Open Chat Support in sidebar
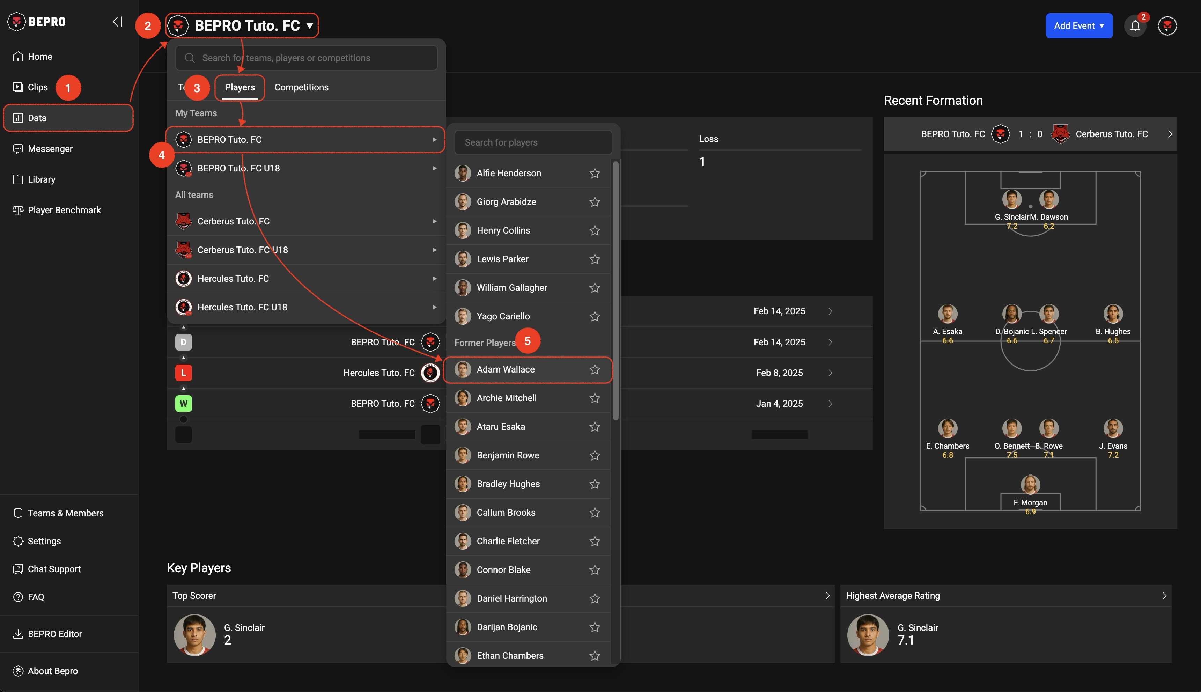The width and height of the screenshot is (1201, 692). click(x=54, y=569)
